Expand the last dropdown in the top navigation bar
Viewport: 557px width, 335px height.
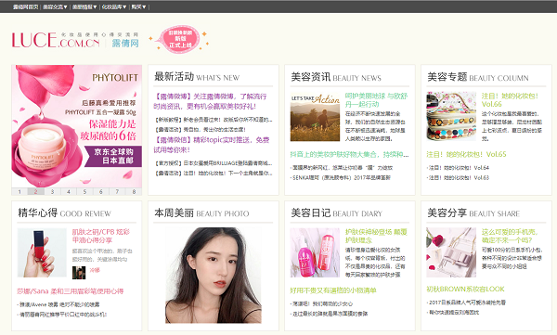tap(138, 6)
